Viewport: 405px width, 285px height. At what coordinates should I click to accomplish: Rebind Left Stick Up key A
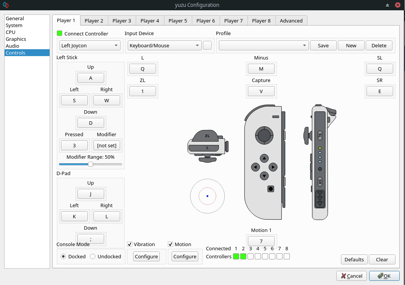click(x=91, y=78)
